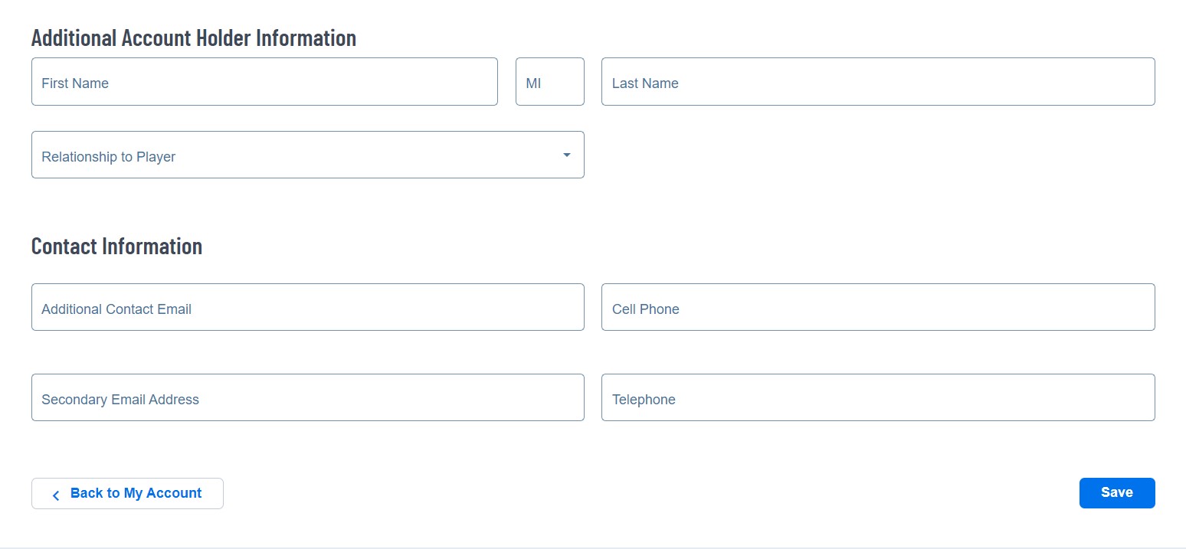The width and height of the screenshot is (1186, 549).
Task: Click the First Name input field
Action: pos(264,82)
